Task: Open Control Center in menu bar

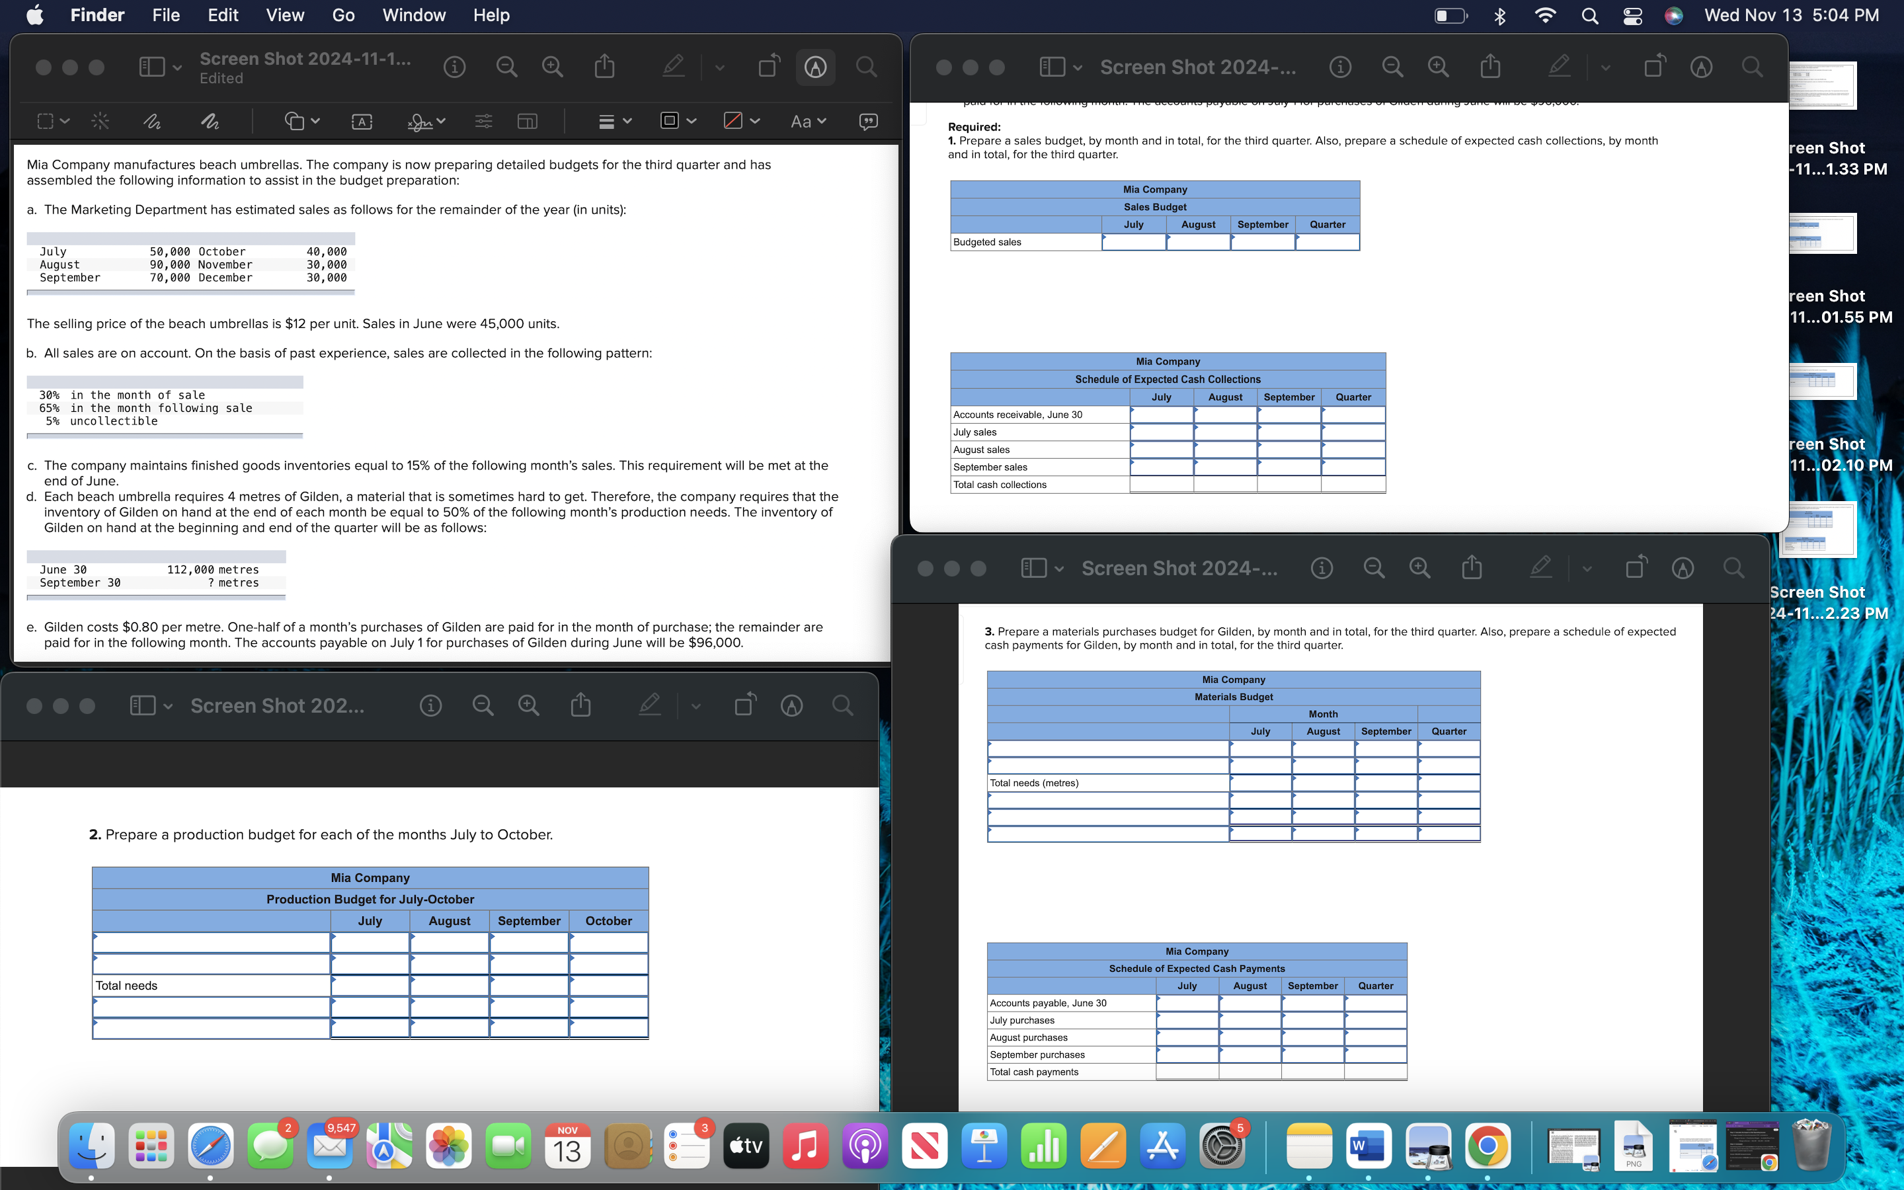Action: 1632,15
